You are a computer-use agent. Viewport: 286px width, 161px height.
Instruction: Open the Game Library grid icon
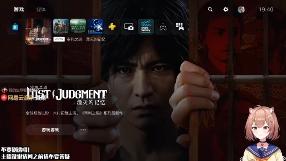pos(180,26)
